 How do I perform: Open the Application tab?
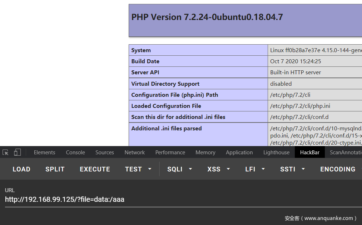[239, 152]
